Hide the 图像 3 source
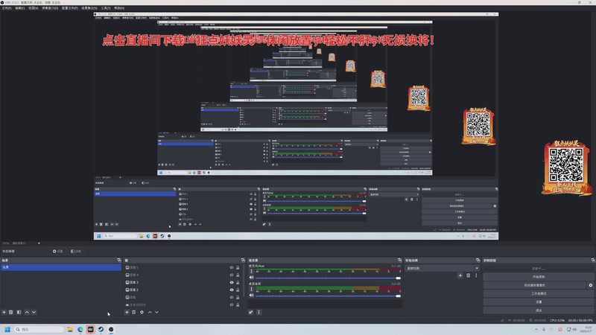 [x=232, y=282]
